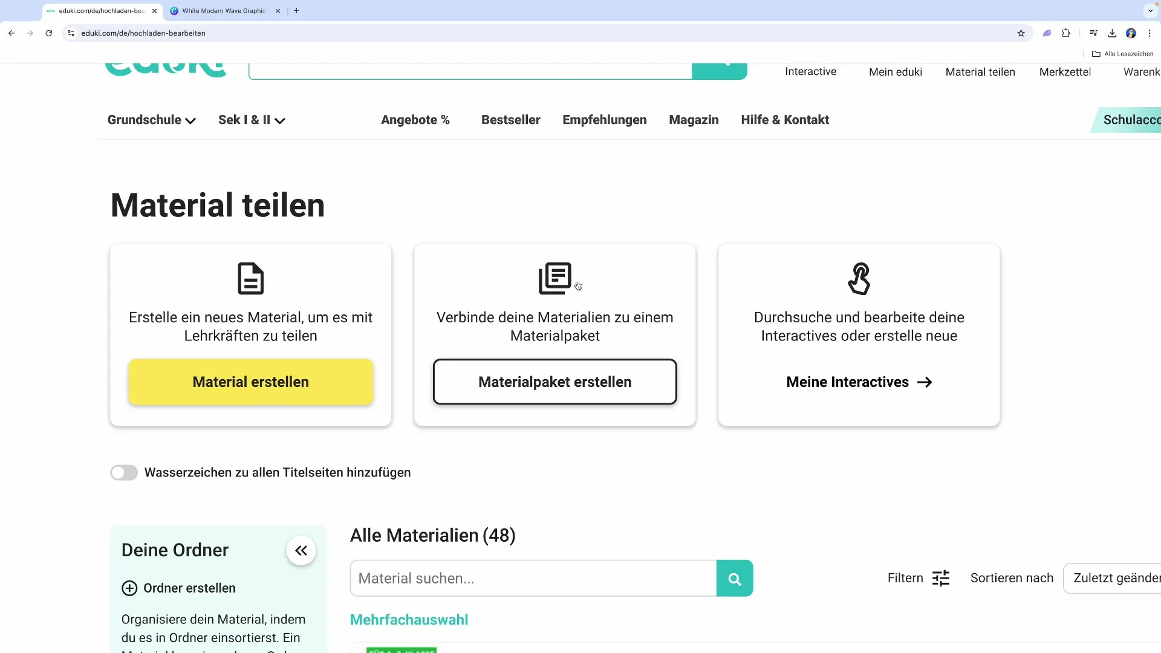Click the Interactives hand icon
This screenshot has width=1161, height=653.
pos(859,279)
